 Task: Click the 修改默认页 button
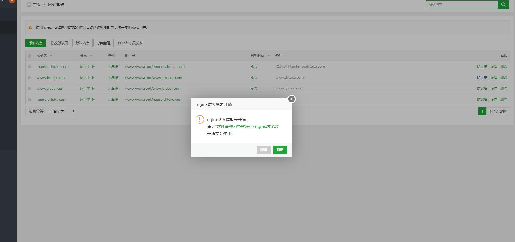click(x=59, y=43)
